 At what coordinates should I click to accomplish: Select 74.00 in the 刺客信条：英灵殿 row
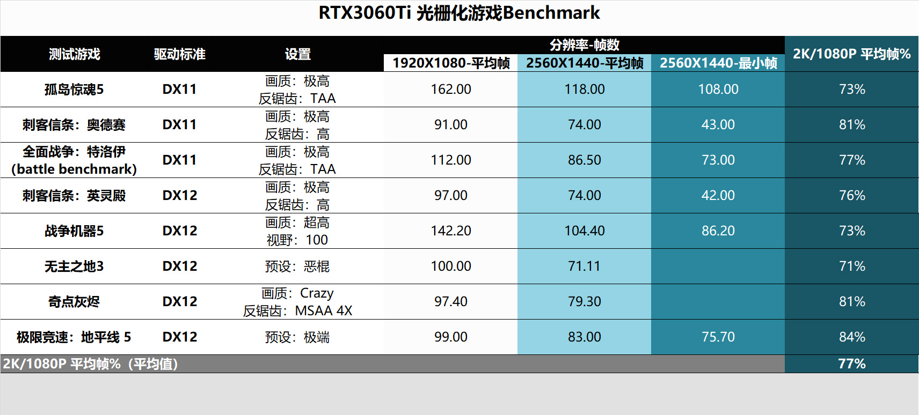585,196
